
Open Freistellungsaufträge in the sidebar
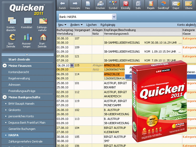28,91
